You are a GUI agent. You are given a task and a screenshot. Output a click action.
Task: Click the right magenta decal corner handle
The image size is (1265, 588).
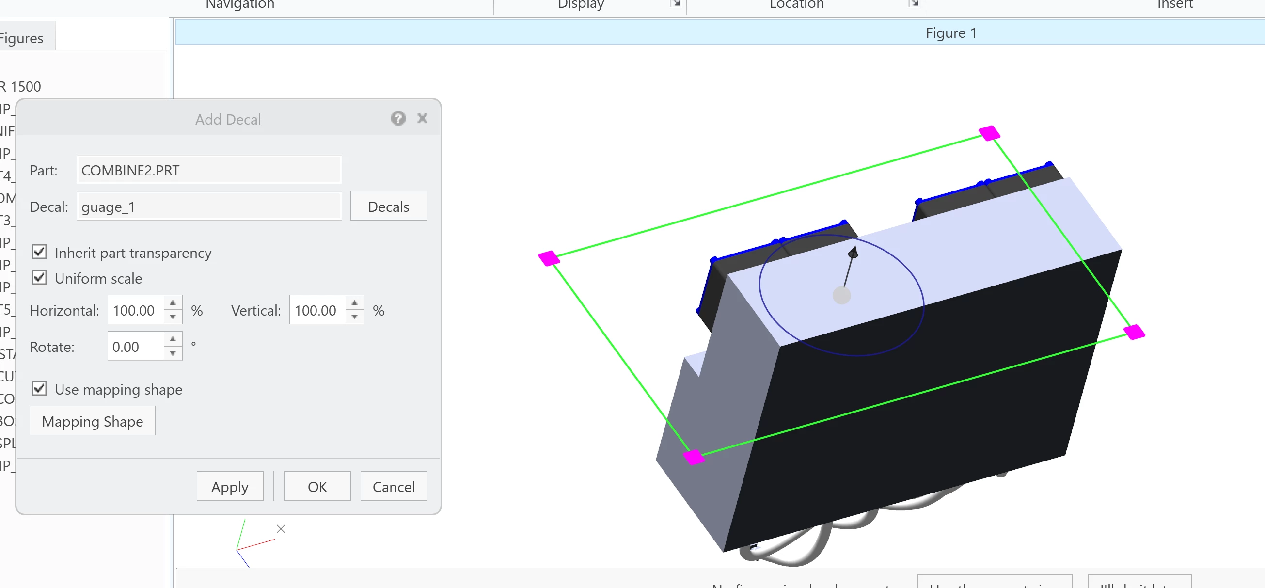pos(1134,332)
